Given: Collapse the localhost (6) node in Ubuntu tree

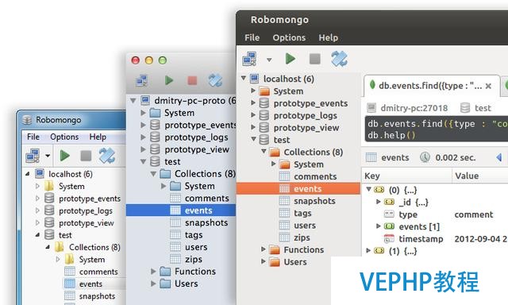Looking at the screenshot, I should pyautogui.click(x=244, y=78).
